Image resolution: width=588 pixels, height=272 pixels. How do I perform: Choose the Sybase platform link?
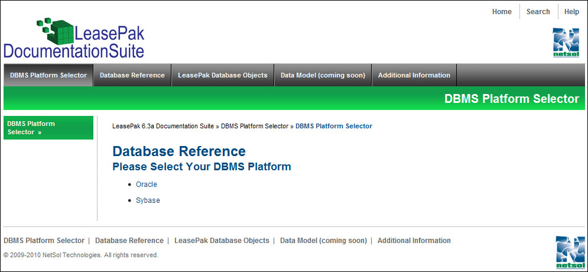click(x=148, y=200)
